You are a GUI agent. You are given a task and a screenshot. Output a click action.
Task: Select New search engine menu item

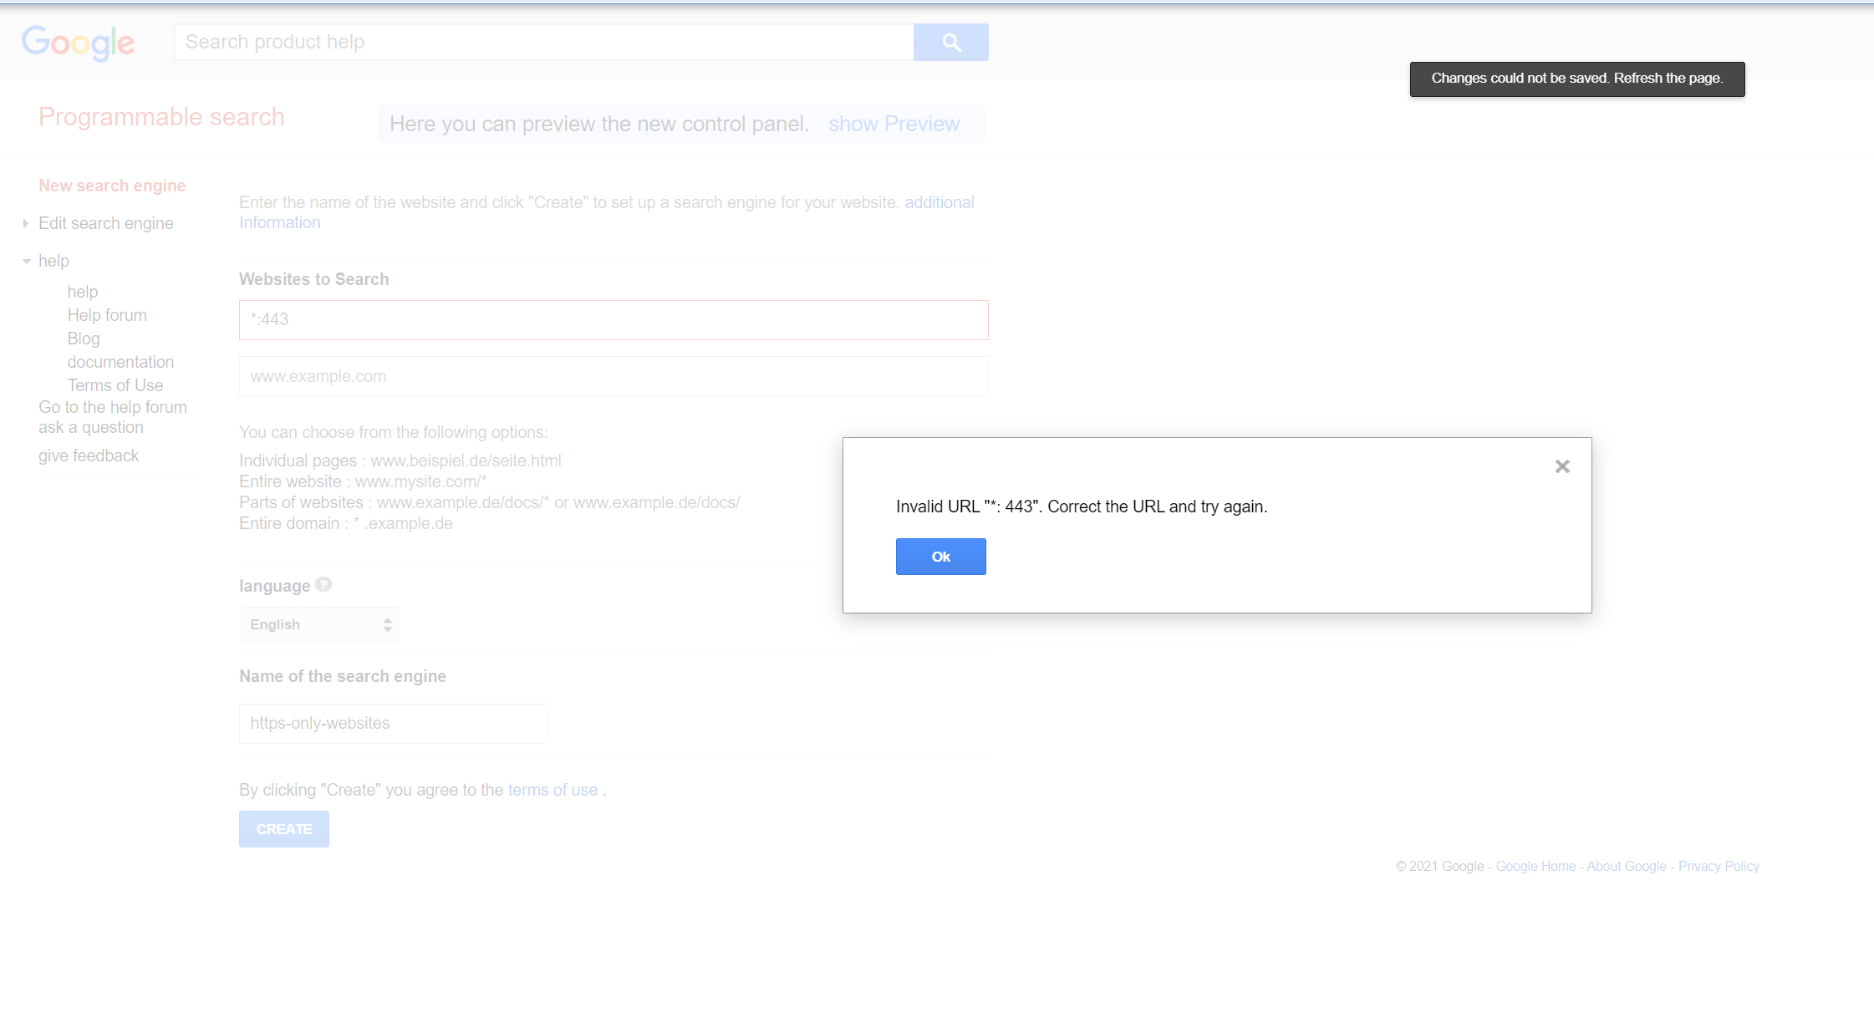112,186
